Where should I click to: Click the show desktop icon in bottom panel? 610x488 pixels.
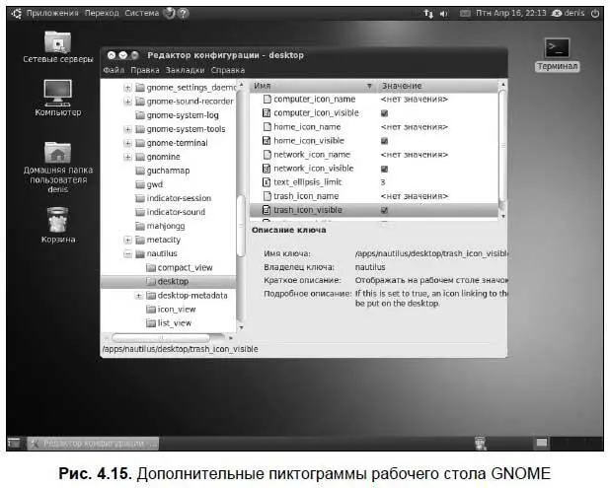pos(15,443)
